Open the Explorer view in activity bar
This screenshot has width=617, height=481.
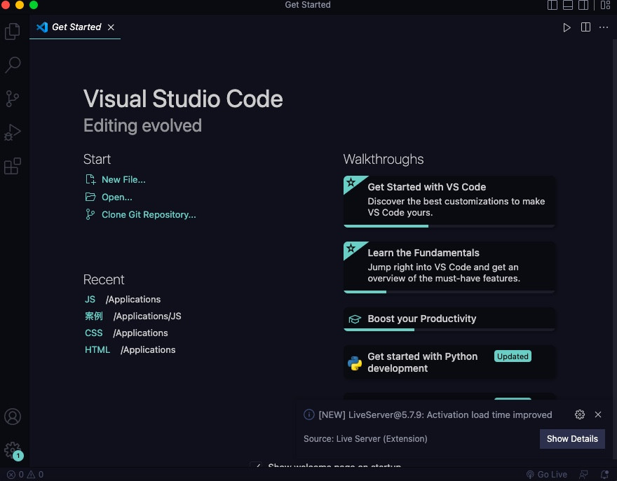(13, 32)
